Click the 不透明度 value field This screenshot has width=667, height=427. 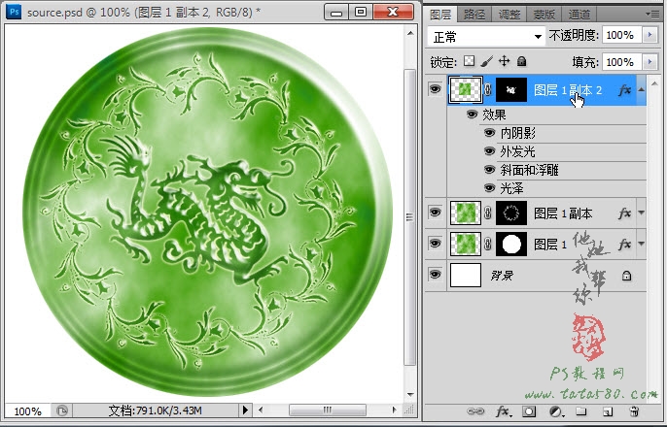(x=621, y=35)
